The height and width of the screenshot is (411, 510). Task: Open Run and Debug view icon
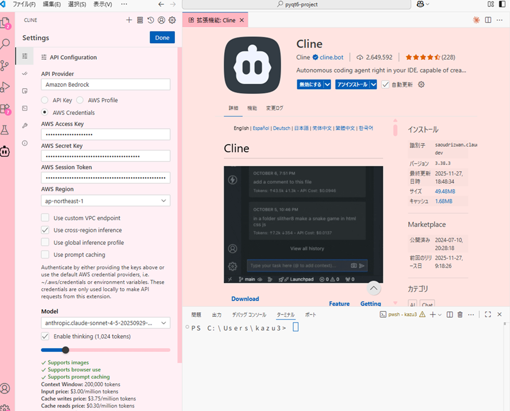(5, 87)
